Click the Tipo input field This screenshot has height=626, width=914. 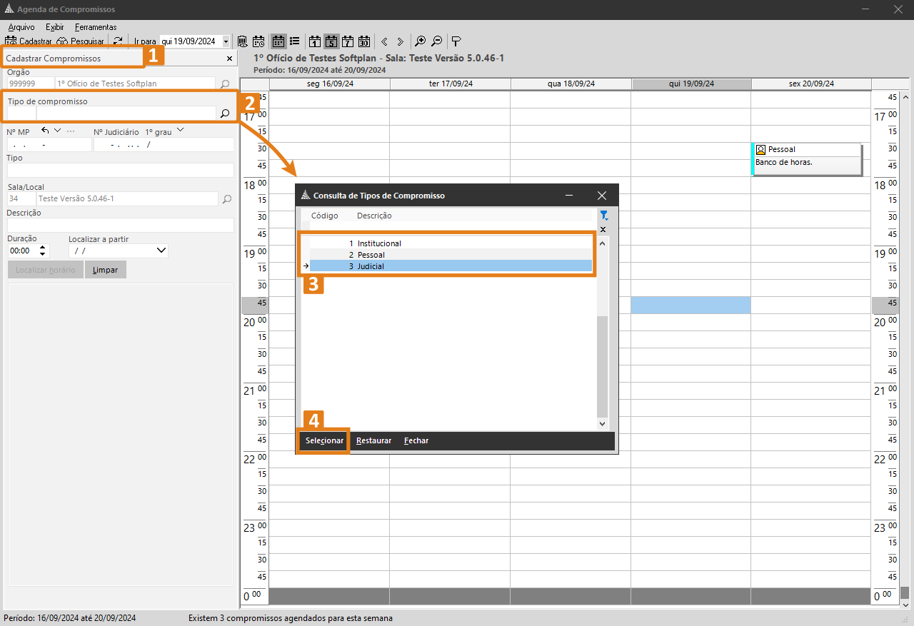point(121,170)
